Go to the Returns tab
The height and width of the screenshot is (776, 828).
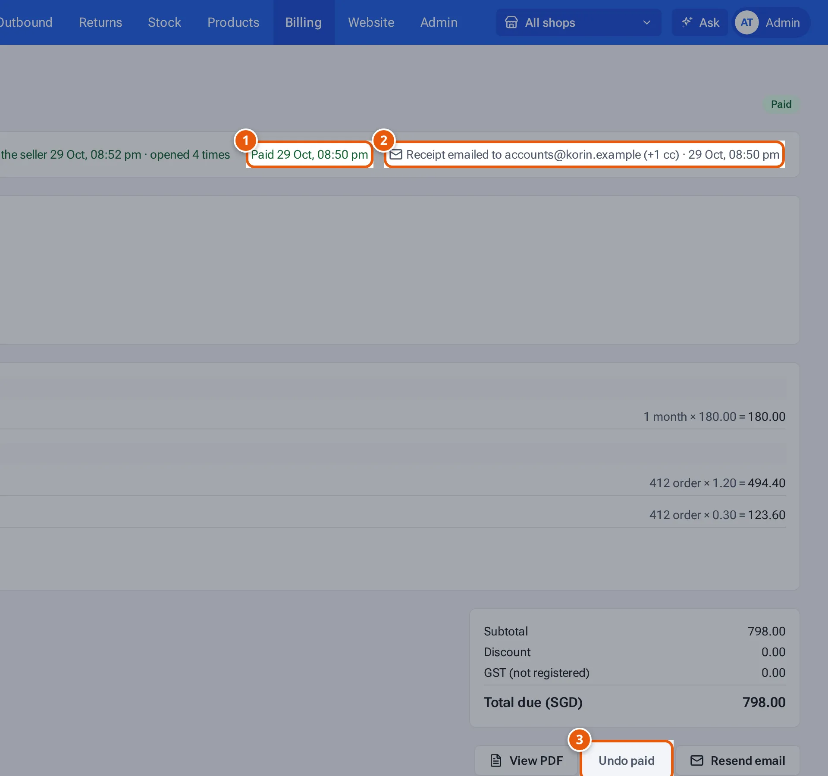coord(100,22)
